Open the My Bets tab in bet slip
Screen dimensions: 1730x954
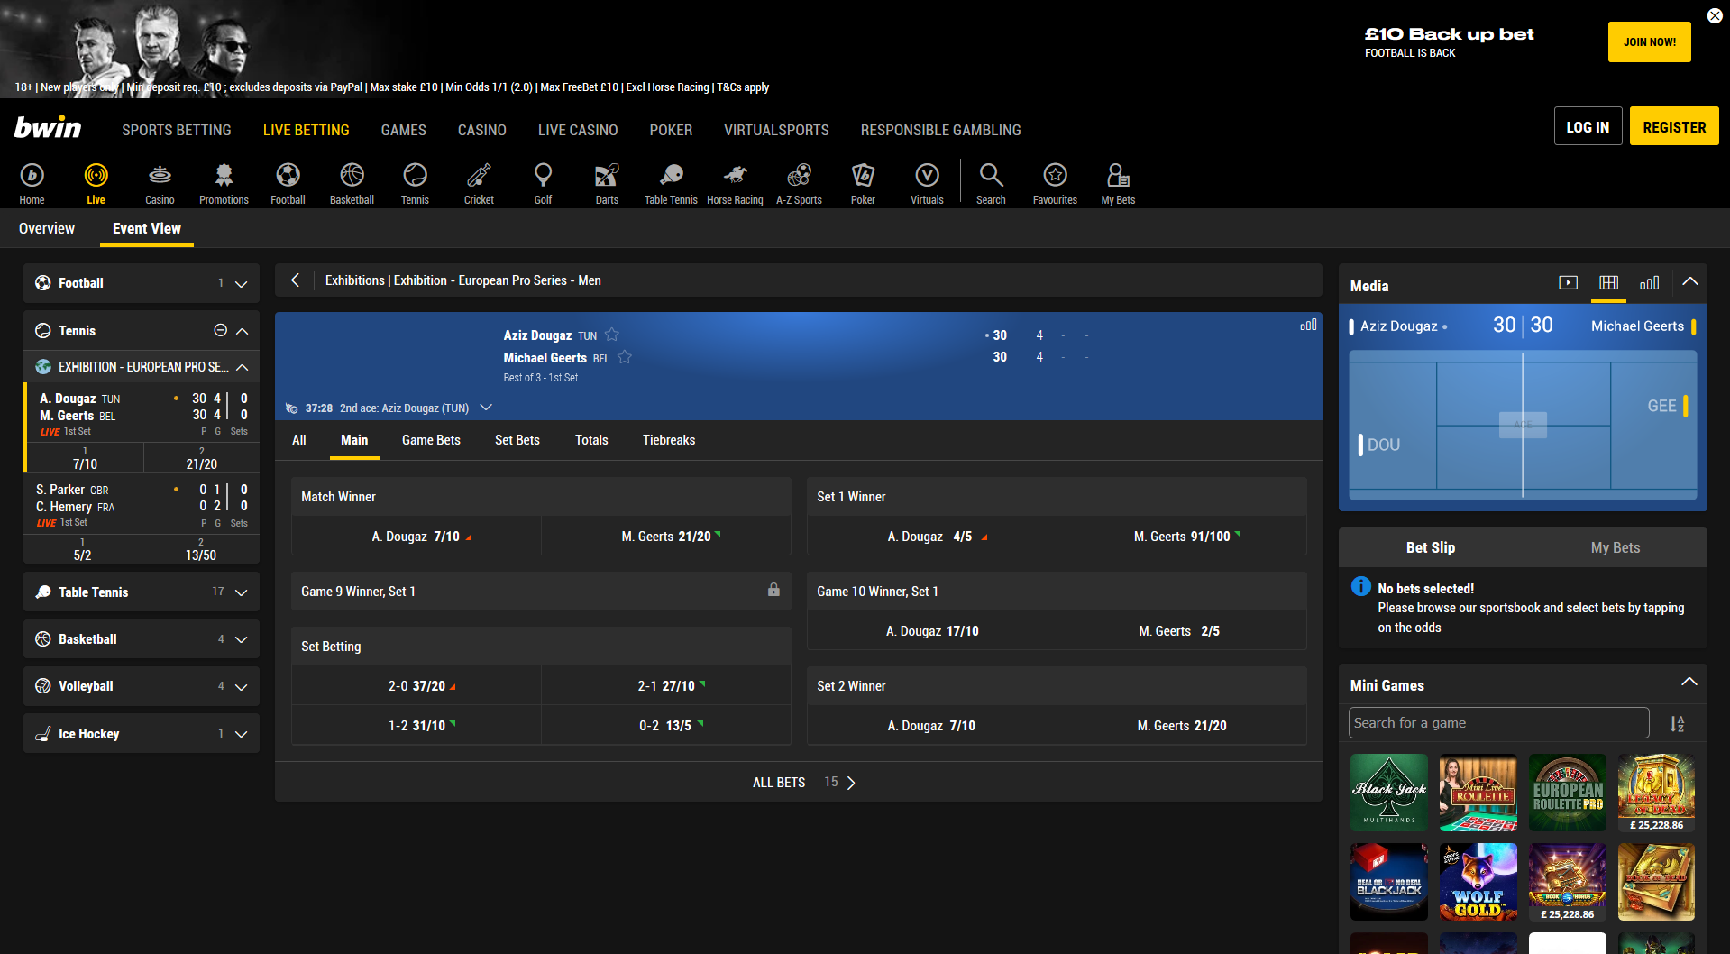point(1616,547)
